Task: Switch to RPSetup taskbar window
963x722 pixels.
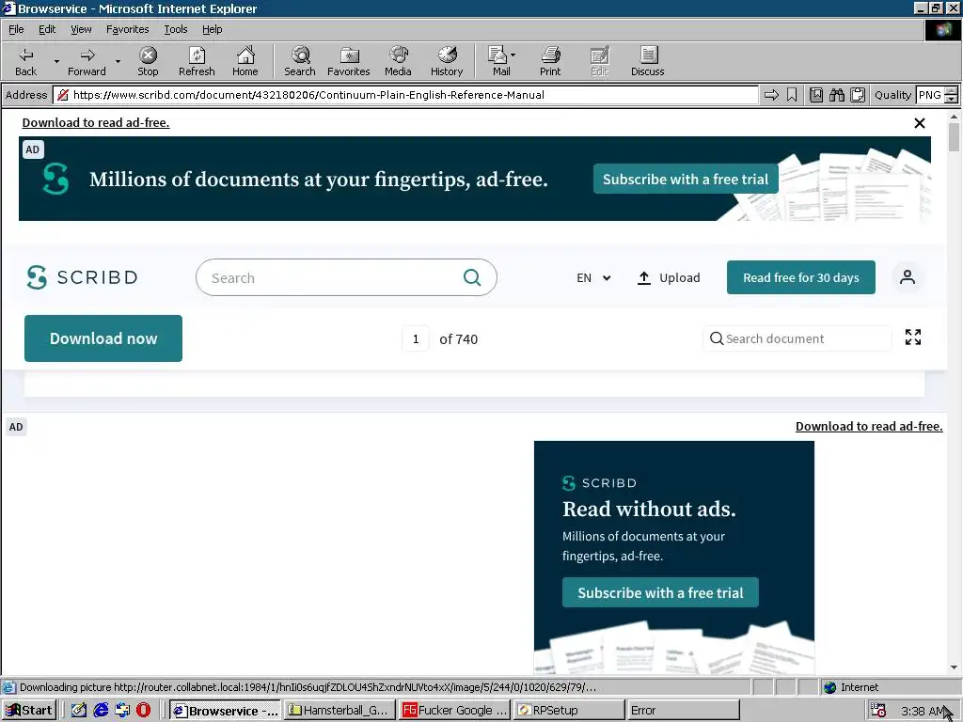Action: click(569, 711)
